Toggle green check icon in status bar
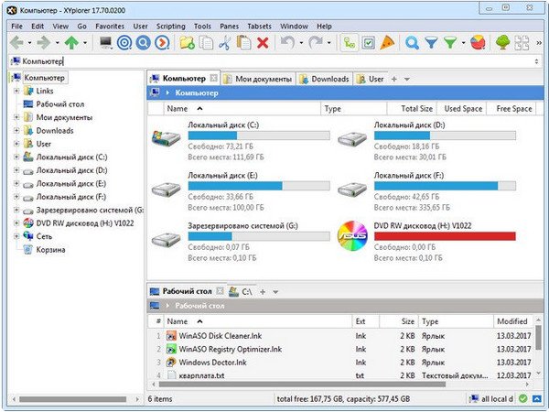Viewport: 549px width, 412px height. click(523, 398)
